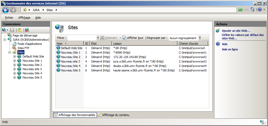Open the Affichage menu
This screenshot has height=126, width=268.
tap(24, 18)
